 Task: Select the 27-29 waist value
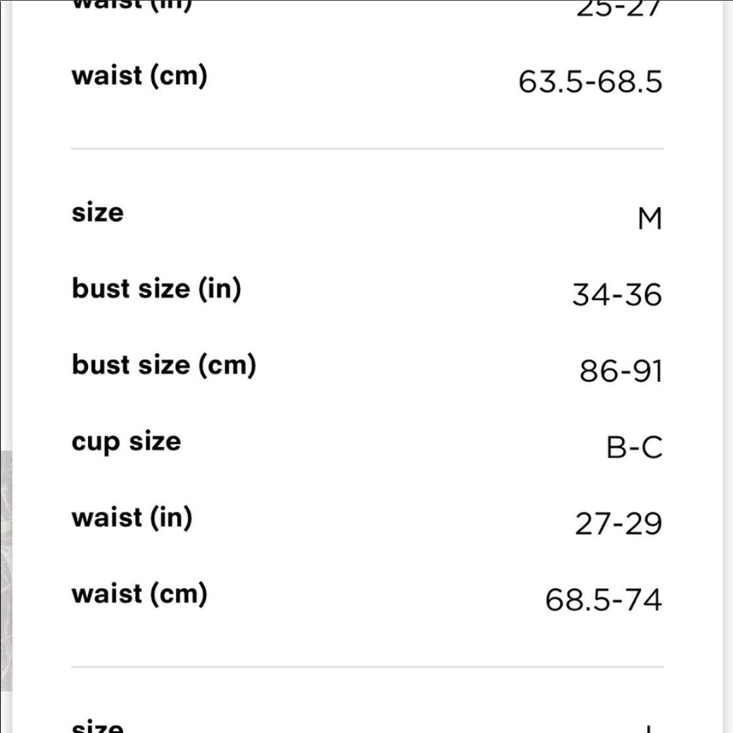pos(619,523)
